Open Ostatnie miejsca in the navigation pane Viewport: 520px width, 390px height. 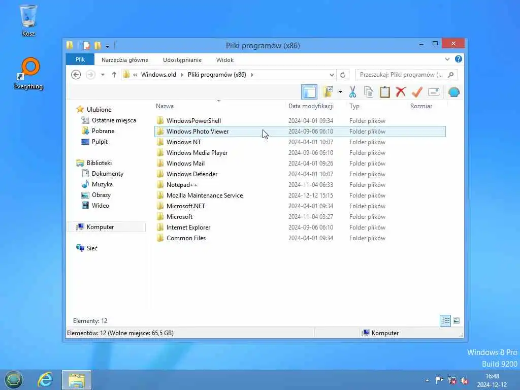109,120
